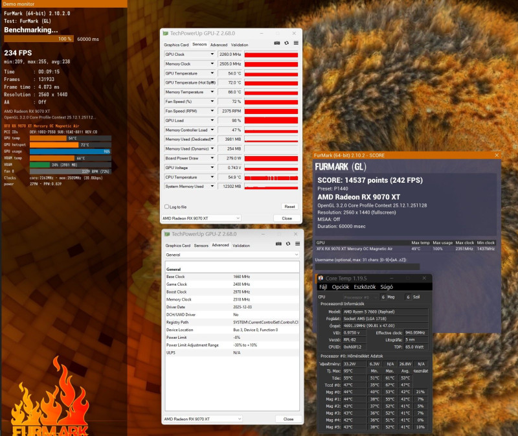518x436 pixels.
Task: Click Reset button in GPU-Z Sensors
Action: [x=289, y=207]
